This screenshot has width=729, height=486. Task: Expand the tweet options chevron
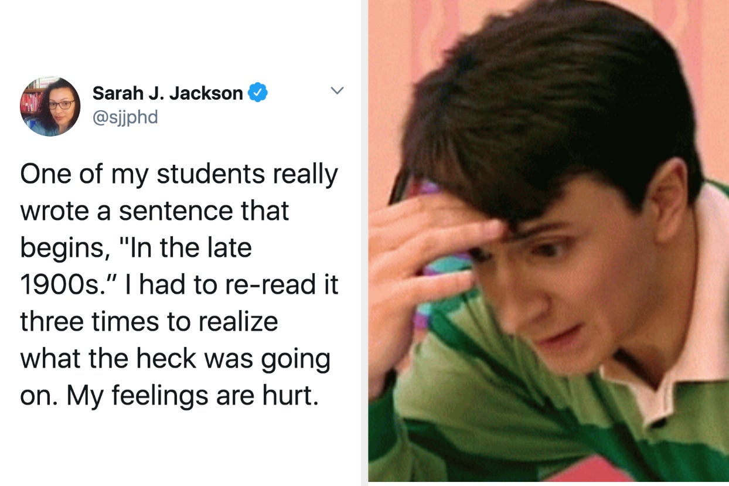click(x=337, y=91)
